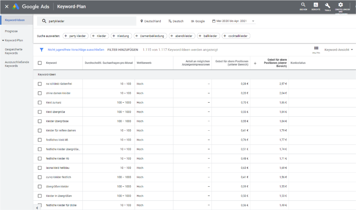Viewport: 356px width, 210px height.
Task: Add 'Kleider' suggestion chip
Action: (x=100, y=36)
